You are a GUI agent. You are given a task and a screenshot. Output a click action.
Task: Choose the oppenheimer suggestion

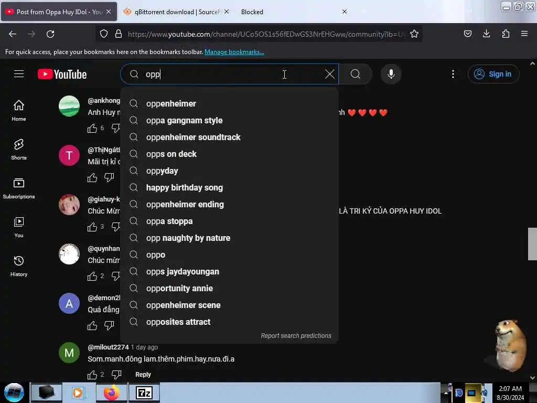click(x=230, y=103)
